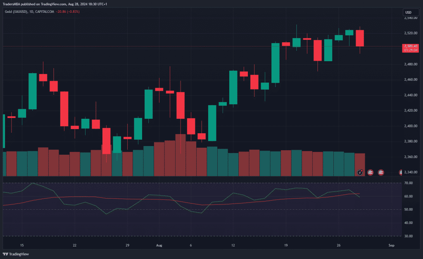Select the Sep label on time axis
This screenshot has width=423, height=259.
391,245
